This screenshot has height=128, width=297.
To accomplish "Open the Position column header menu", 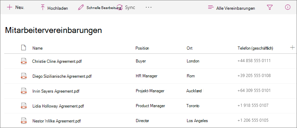I will 142,48.
